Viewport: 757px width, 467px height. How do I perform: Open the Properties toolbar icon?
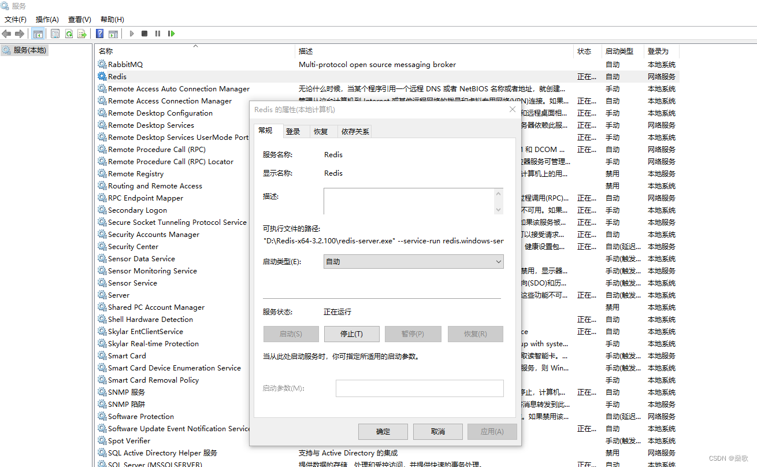[x=55, y=34]
